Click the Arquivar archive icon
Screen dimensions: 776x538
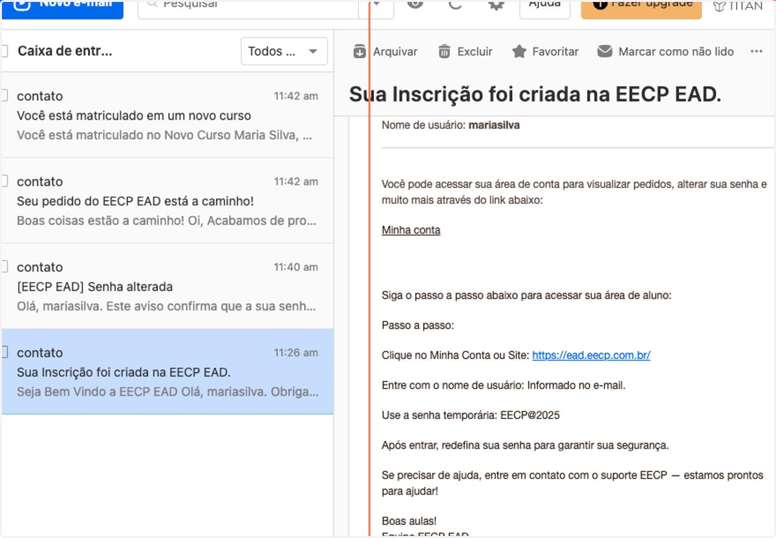click(x=360, y=52)
